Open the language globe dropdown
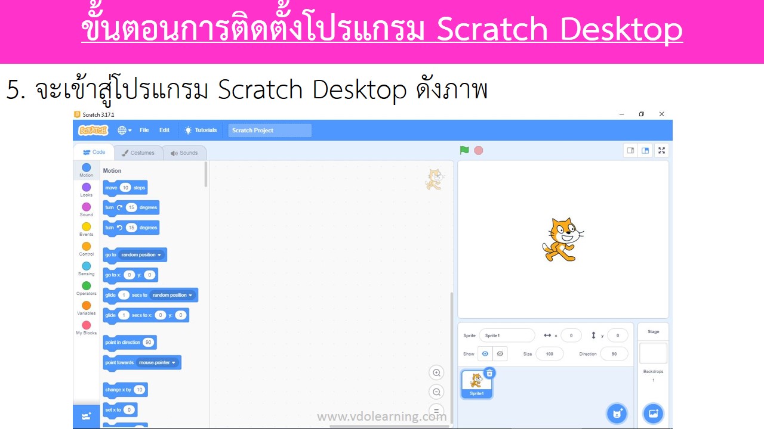The width and height of the screenshot is (764, 429). pyautogui.click(x=124, y=130)
